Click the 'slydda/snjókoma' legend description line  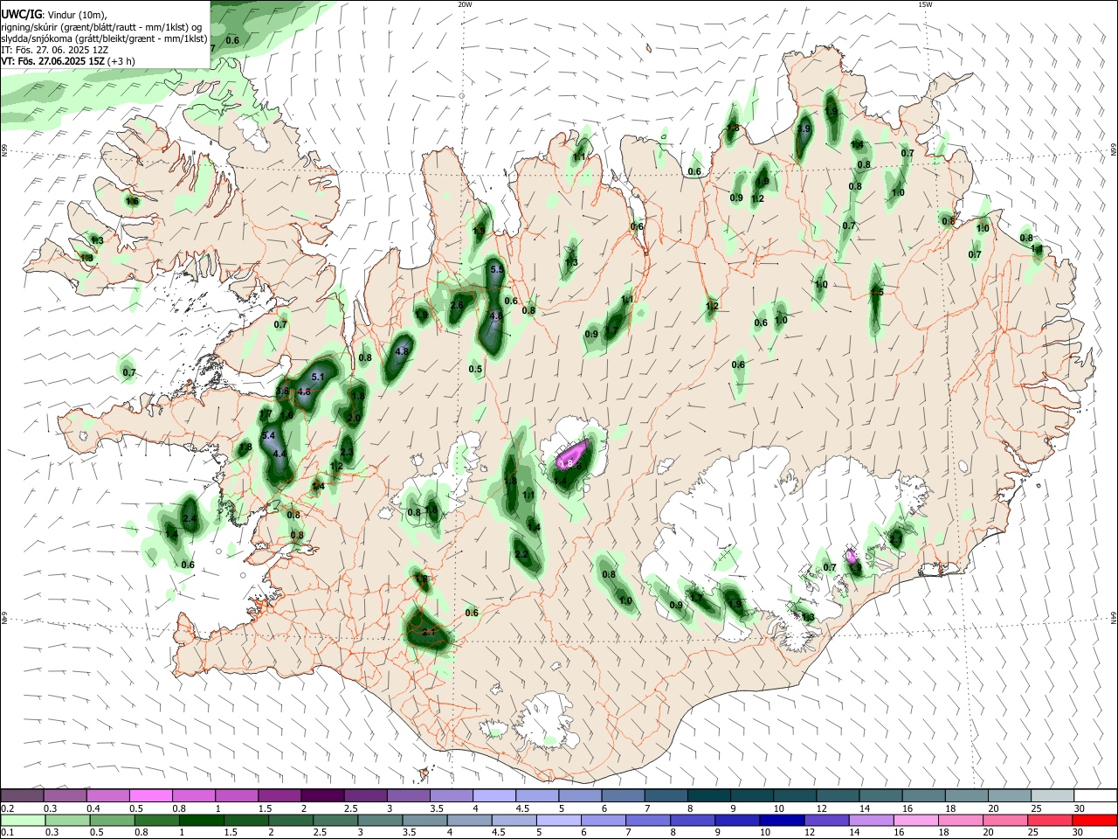point(104,38)
